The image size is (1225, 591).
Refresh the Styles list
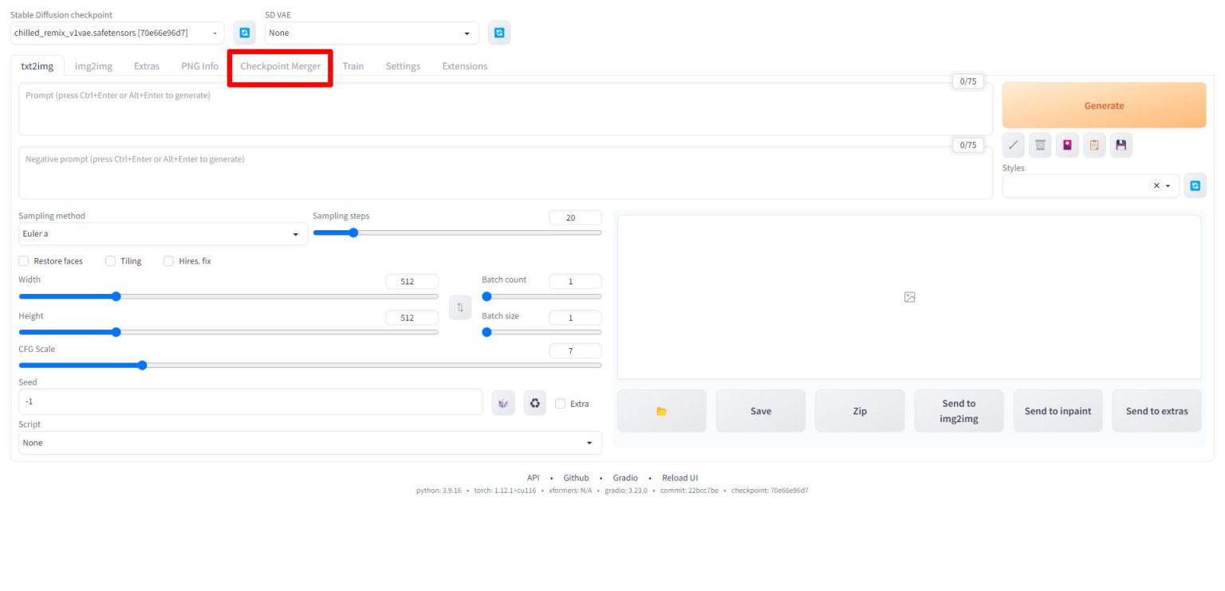click(1195, 185)
